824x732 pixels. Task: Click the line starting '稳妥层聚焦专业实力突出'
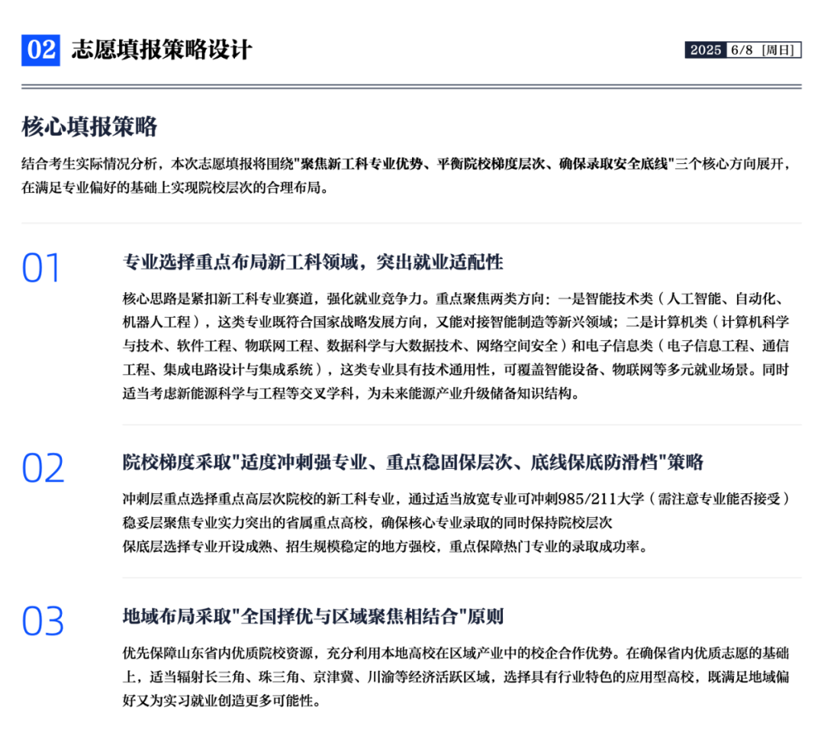(x=367, y=523)
